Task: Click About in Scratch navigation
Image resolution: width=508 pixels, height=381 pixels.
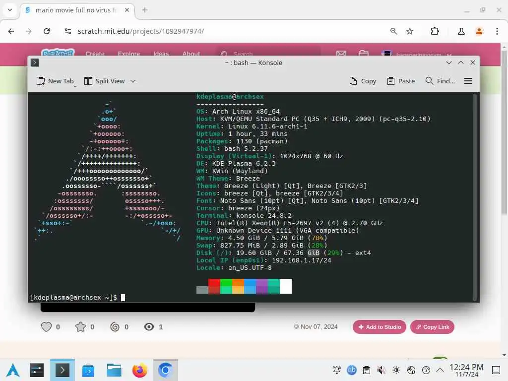Action: [191, 54]
